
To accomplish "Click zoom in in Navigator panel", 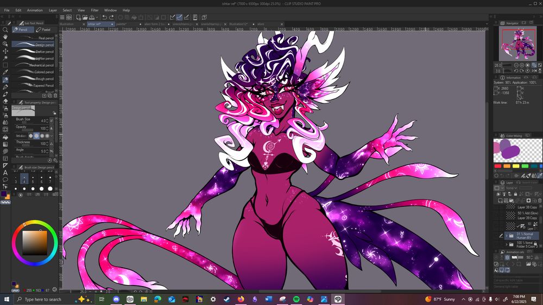I will 522,65.
